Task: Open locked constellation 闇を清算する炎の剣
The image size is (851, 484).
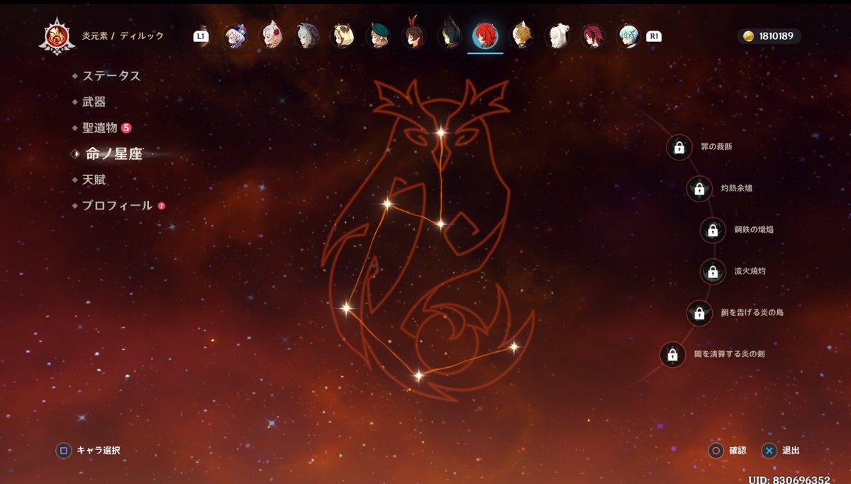Action: pyautogui.click(x=673, y=354)
